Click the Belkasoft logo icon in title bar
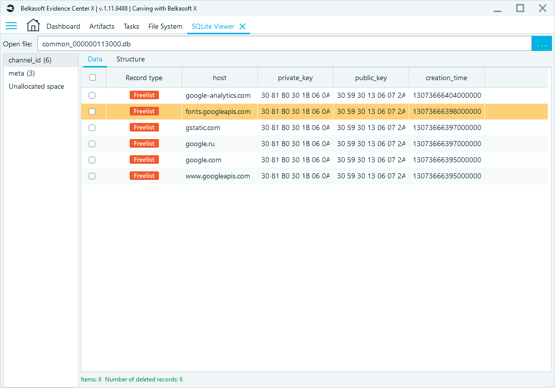555x388 pixels. click(10, 9)
